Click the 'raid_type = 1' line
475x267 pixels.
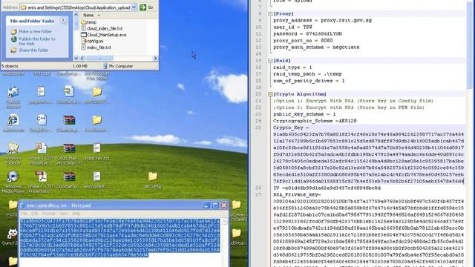tap(292, 67)
